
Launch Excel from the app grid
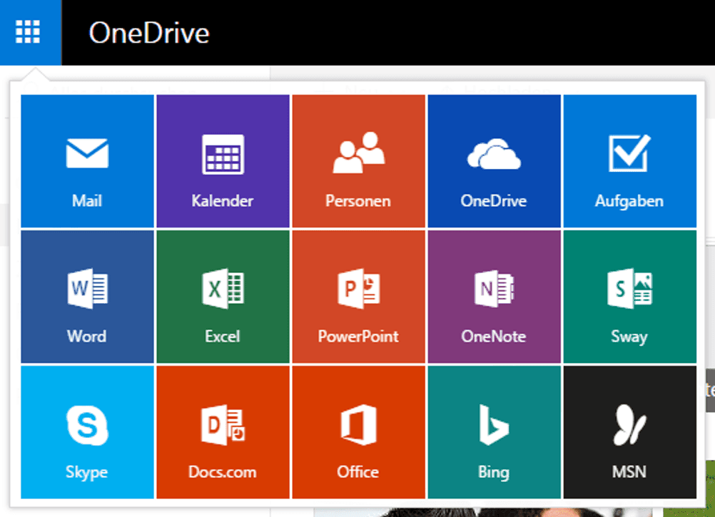point(223,297)
